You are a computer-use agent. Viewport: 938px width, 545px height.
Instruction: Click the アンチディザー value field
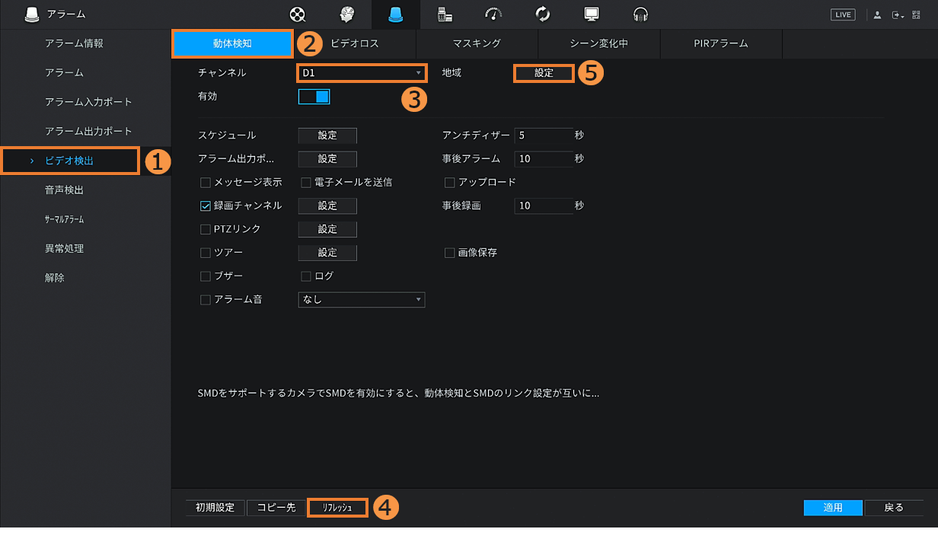(x=543, y=135)
